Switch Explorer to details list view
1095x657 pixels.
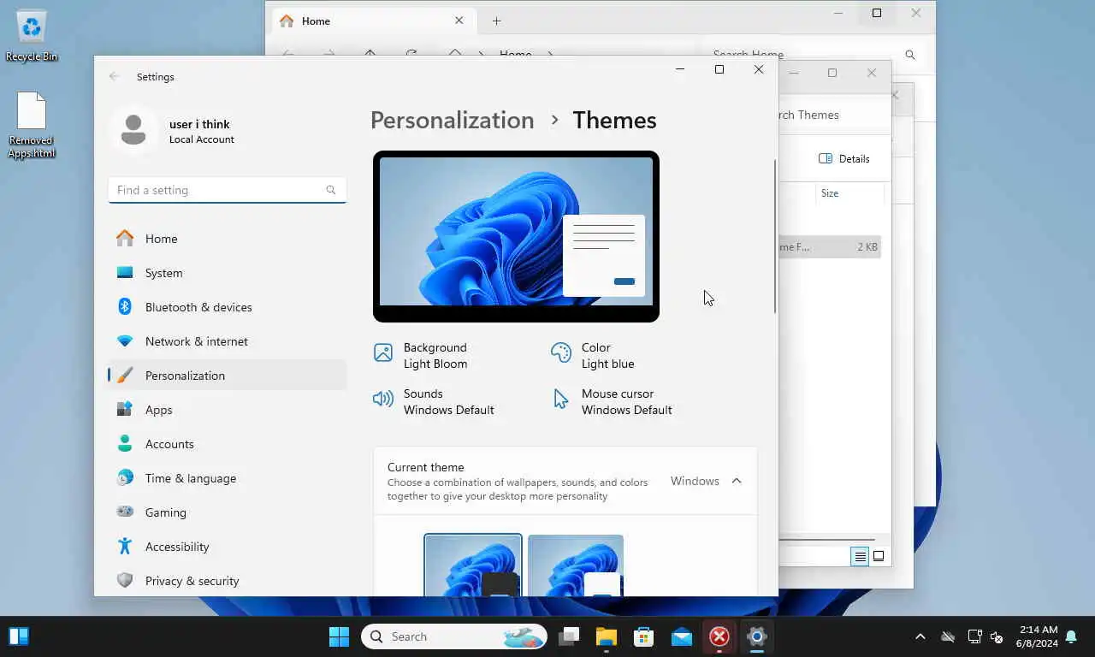coord(860,556)
